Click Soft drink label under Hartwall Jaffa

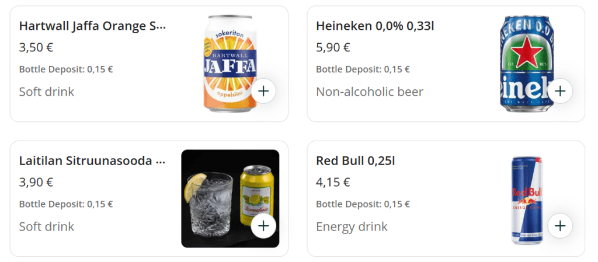point(47,92)
